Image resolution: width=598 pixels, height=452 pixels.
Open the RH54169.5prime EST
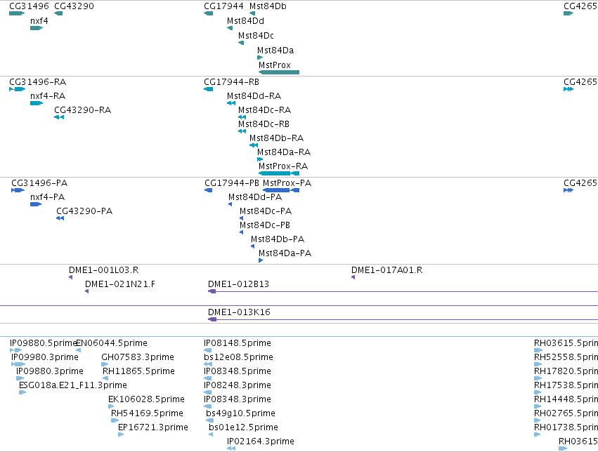coord(115,421)
